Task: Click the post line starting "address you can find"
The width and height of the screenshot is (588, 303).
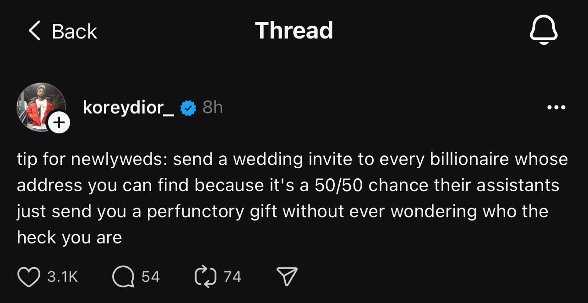Action: [288, 185]
